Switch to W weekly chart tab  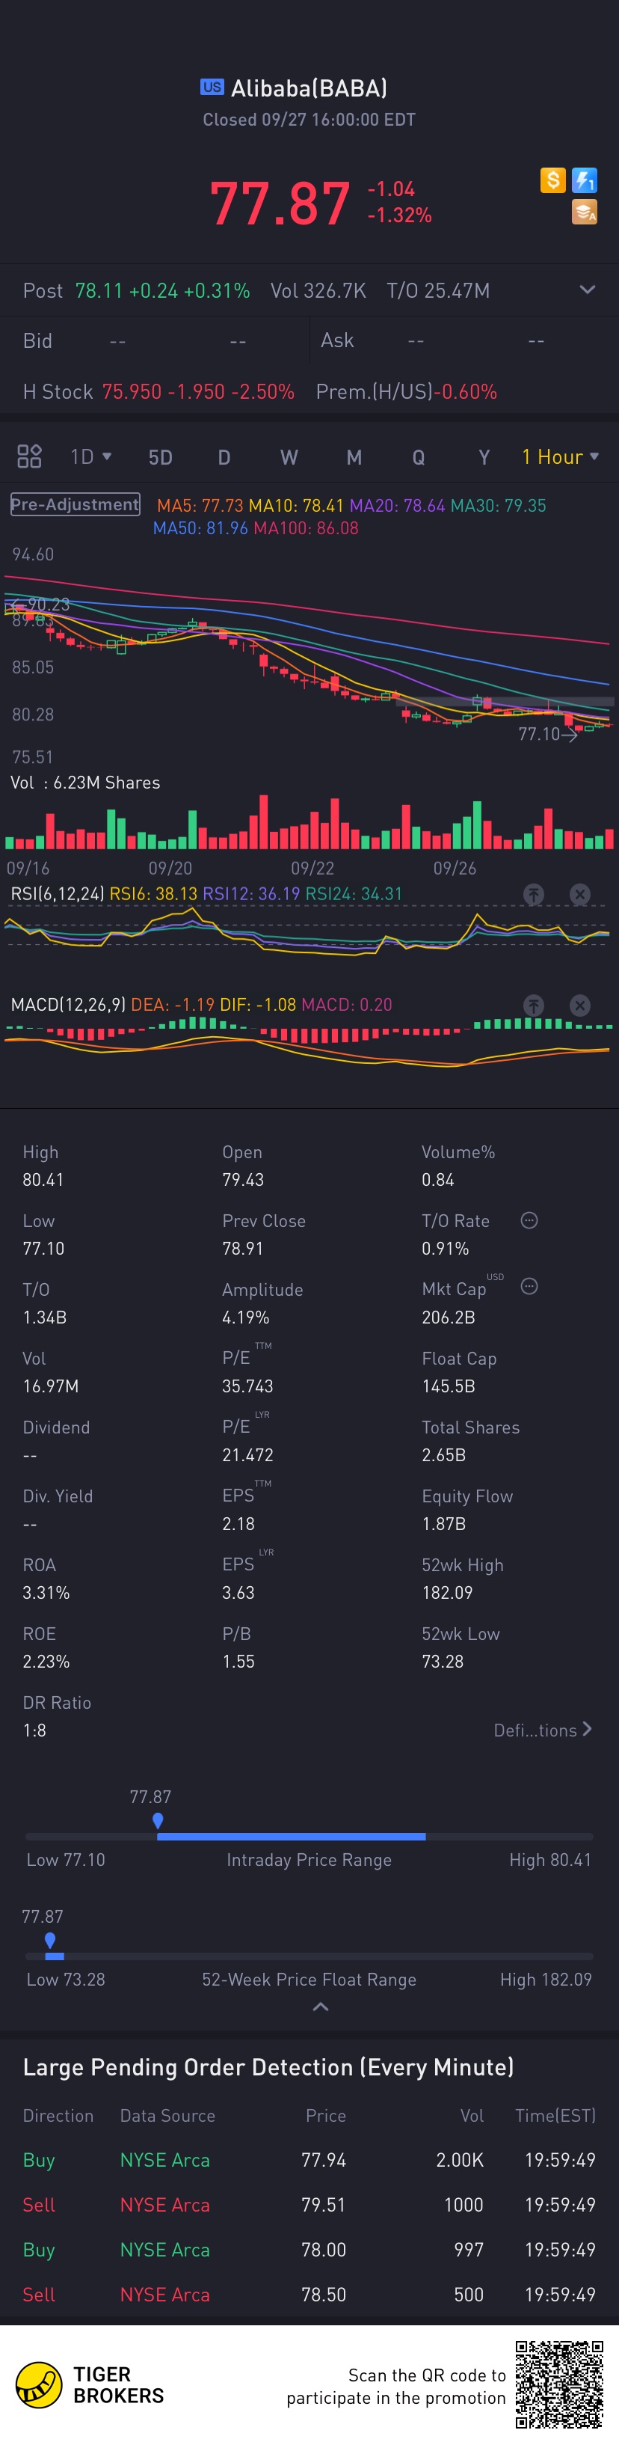coord(289,457)
